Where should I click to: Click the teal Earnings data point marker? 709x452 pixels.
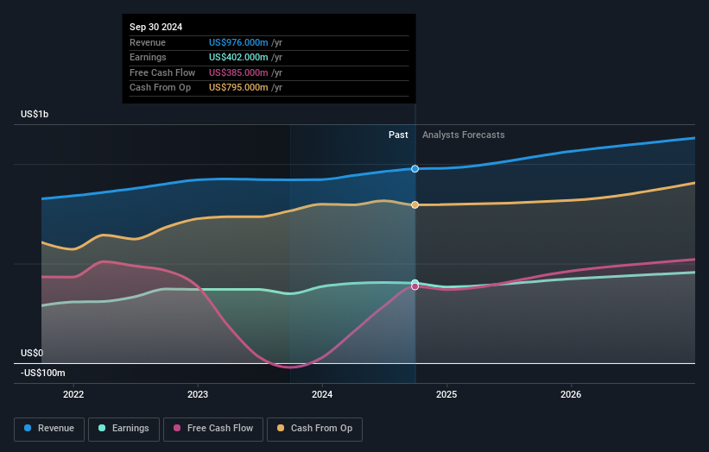coord(415,283)
